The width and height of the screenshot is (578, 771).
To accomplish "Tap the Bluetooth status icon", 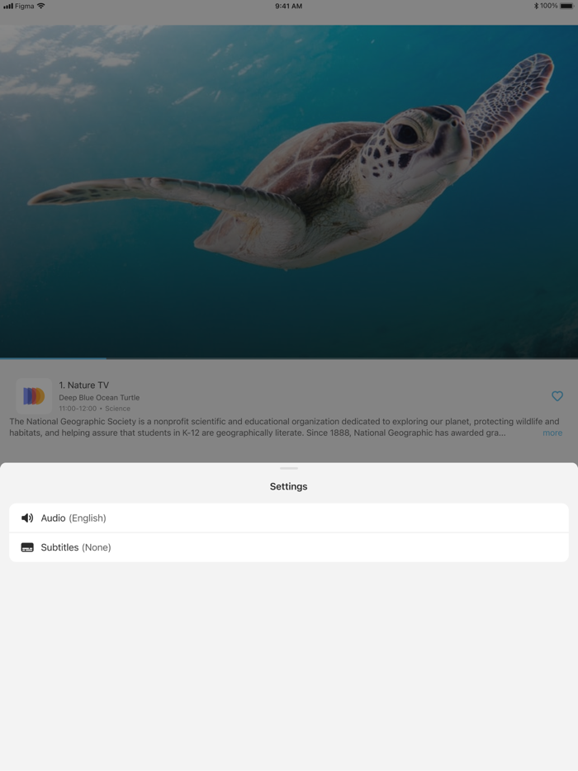I will (536, 6).
